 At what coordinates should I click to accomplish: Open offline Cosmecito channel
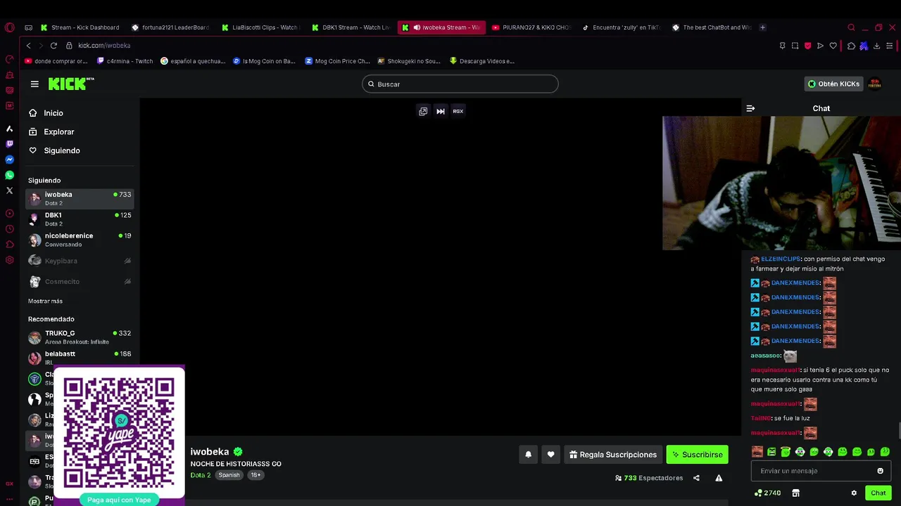(x=80, y=282)
